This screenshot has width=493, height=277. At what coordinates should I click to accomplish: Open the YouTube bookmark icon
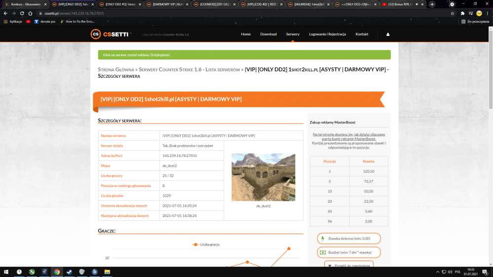[28, 22]
